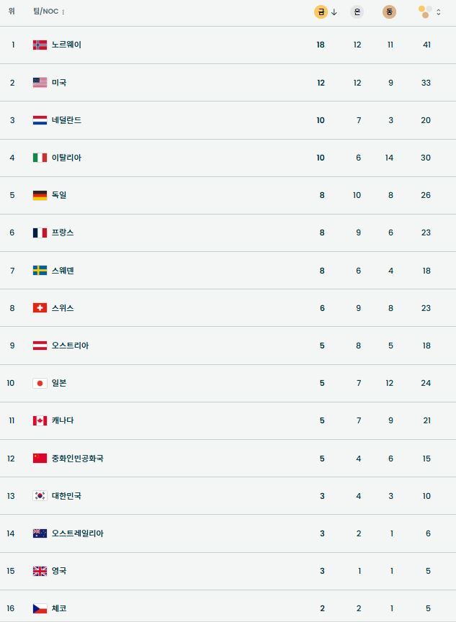
Task: Click the Czech flag icon
Action: coord(40,608)
